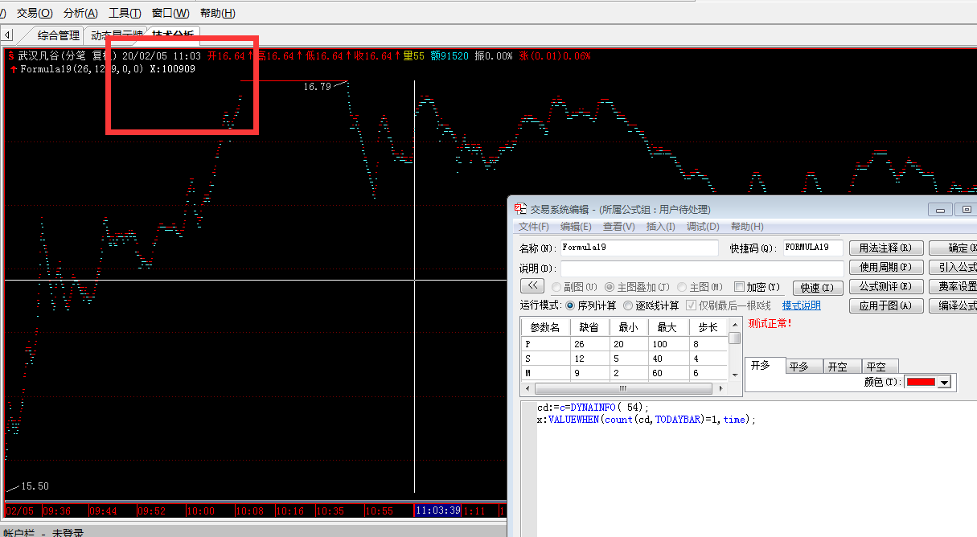Screen dimensions: 977x537
Task: Click the 参数名 column header
Action: point(545,327)
